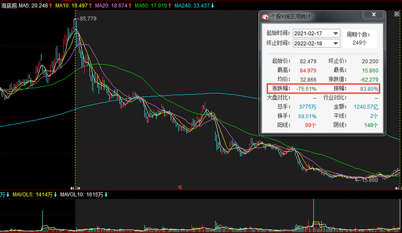The height and width of the screenshot is (233, 402).
Task: Click the 85.779 high price label
Action: coord(88,19)
